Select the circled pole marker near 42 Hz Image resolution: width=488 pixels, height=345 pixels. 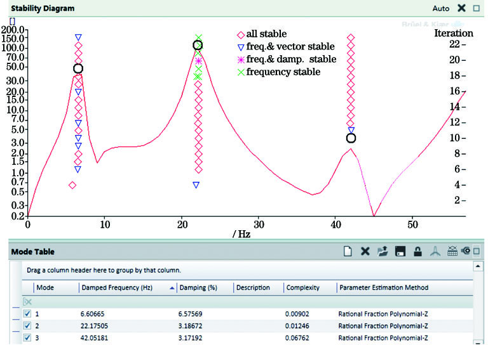click(351, 138)
